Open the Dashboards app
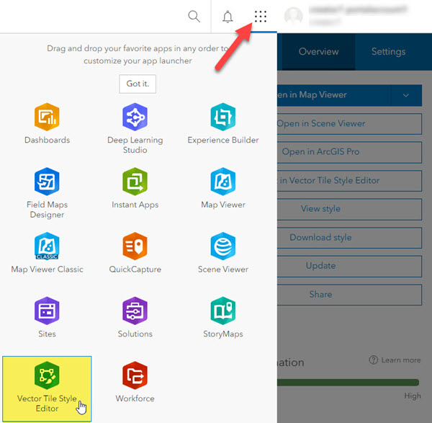The image size is (432, 423). (47, 117)
